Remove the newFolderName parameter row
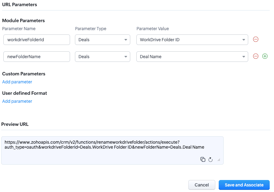274x192 pixels. (x=256, y=56)
